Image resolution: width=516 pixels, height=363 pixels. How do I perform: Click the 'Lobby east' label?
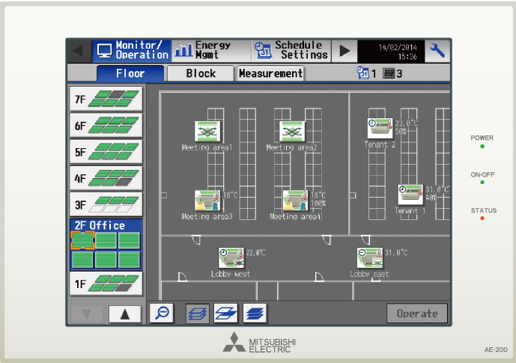(x=369, y=274)
